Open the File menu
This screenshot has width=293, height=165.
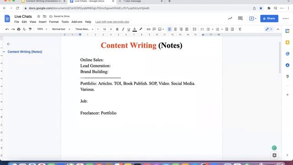pyautogui.click(x=16, y=22)
